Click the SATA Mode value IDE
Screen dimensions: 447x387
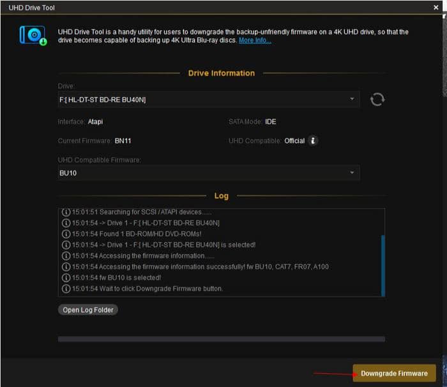[270, 122]
